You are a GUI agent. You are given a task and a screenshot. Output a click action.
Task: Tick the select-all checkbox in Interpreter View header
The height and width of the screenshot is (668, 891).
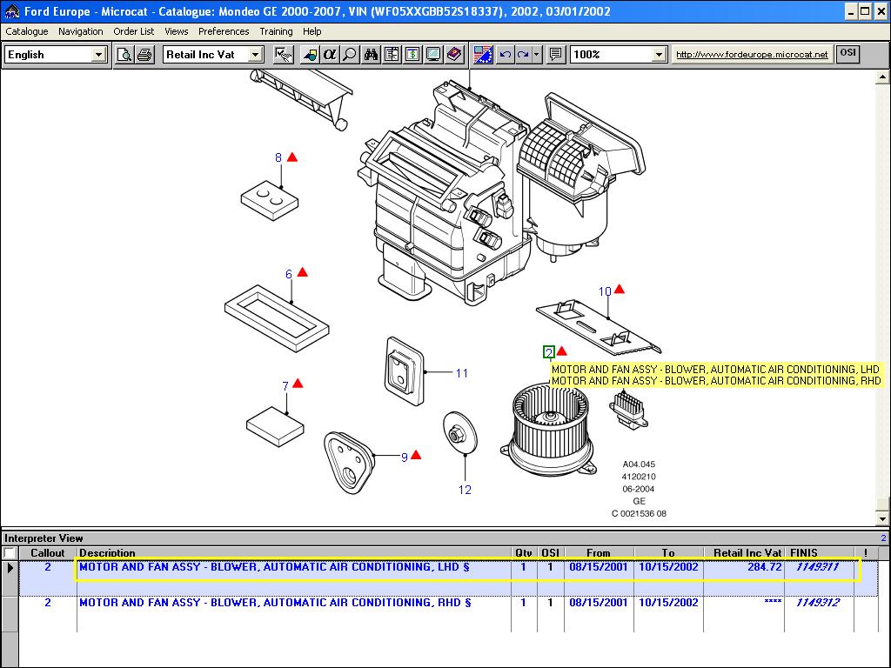click(x=10, y=552)
